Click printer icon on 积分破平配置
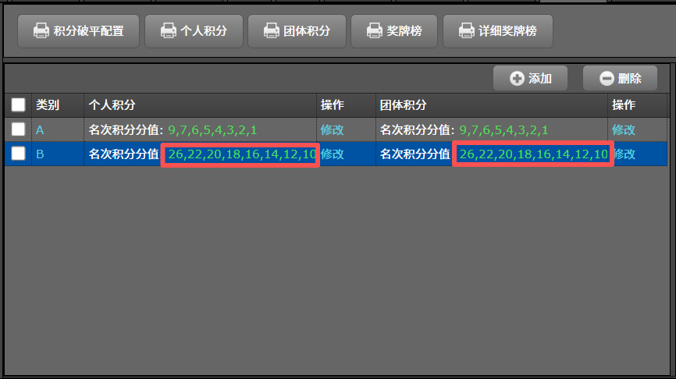This screenshot has width=676, height=379. [41, 30]
